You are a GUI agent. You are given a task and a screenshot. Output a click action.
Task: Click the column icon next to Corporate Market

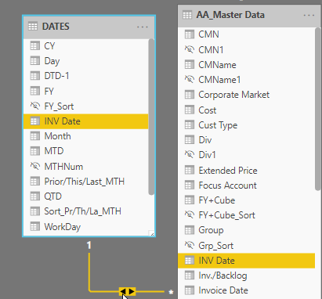[190, 95]
